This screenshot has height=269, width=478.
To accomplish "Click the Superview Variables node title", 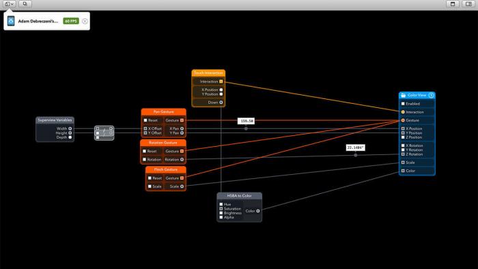I will [55, 120].
